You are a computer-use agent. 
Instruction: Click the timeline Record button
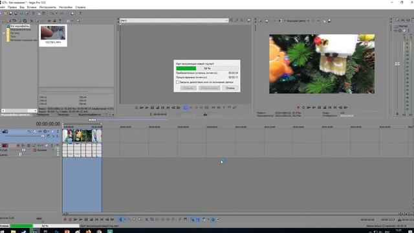click(65, 219)
